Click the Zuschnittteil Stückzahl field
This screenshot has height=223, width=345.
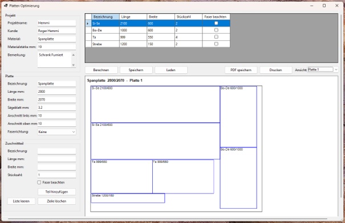tap(56, 175)
